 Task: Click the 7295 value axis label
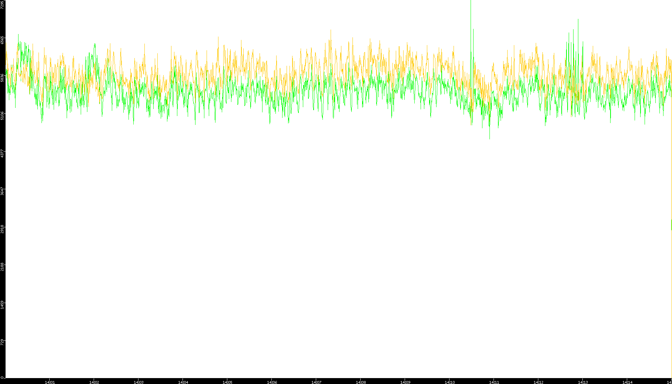pos(3,4)
